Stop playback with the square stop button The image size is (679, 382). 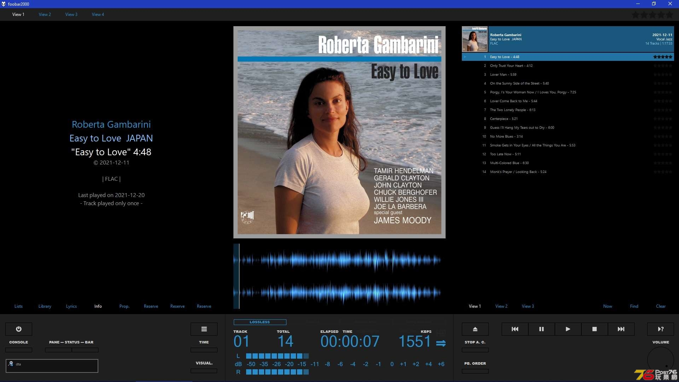pos(594,329)
